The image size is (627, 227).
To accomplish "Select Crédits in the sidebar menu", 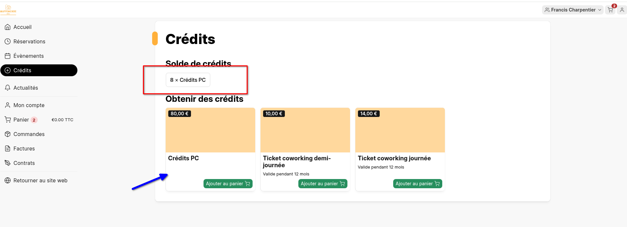I will (39, 70).
